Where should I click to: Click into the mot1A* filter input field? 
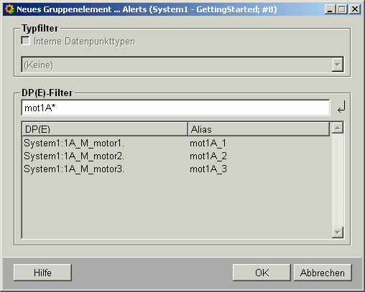click(x=175, y=108)
